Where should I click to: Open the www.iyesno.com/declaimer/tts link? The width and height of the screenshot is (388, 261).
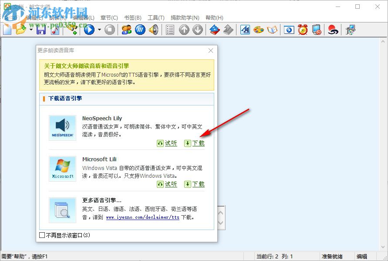[x=142, y=217]
